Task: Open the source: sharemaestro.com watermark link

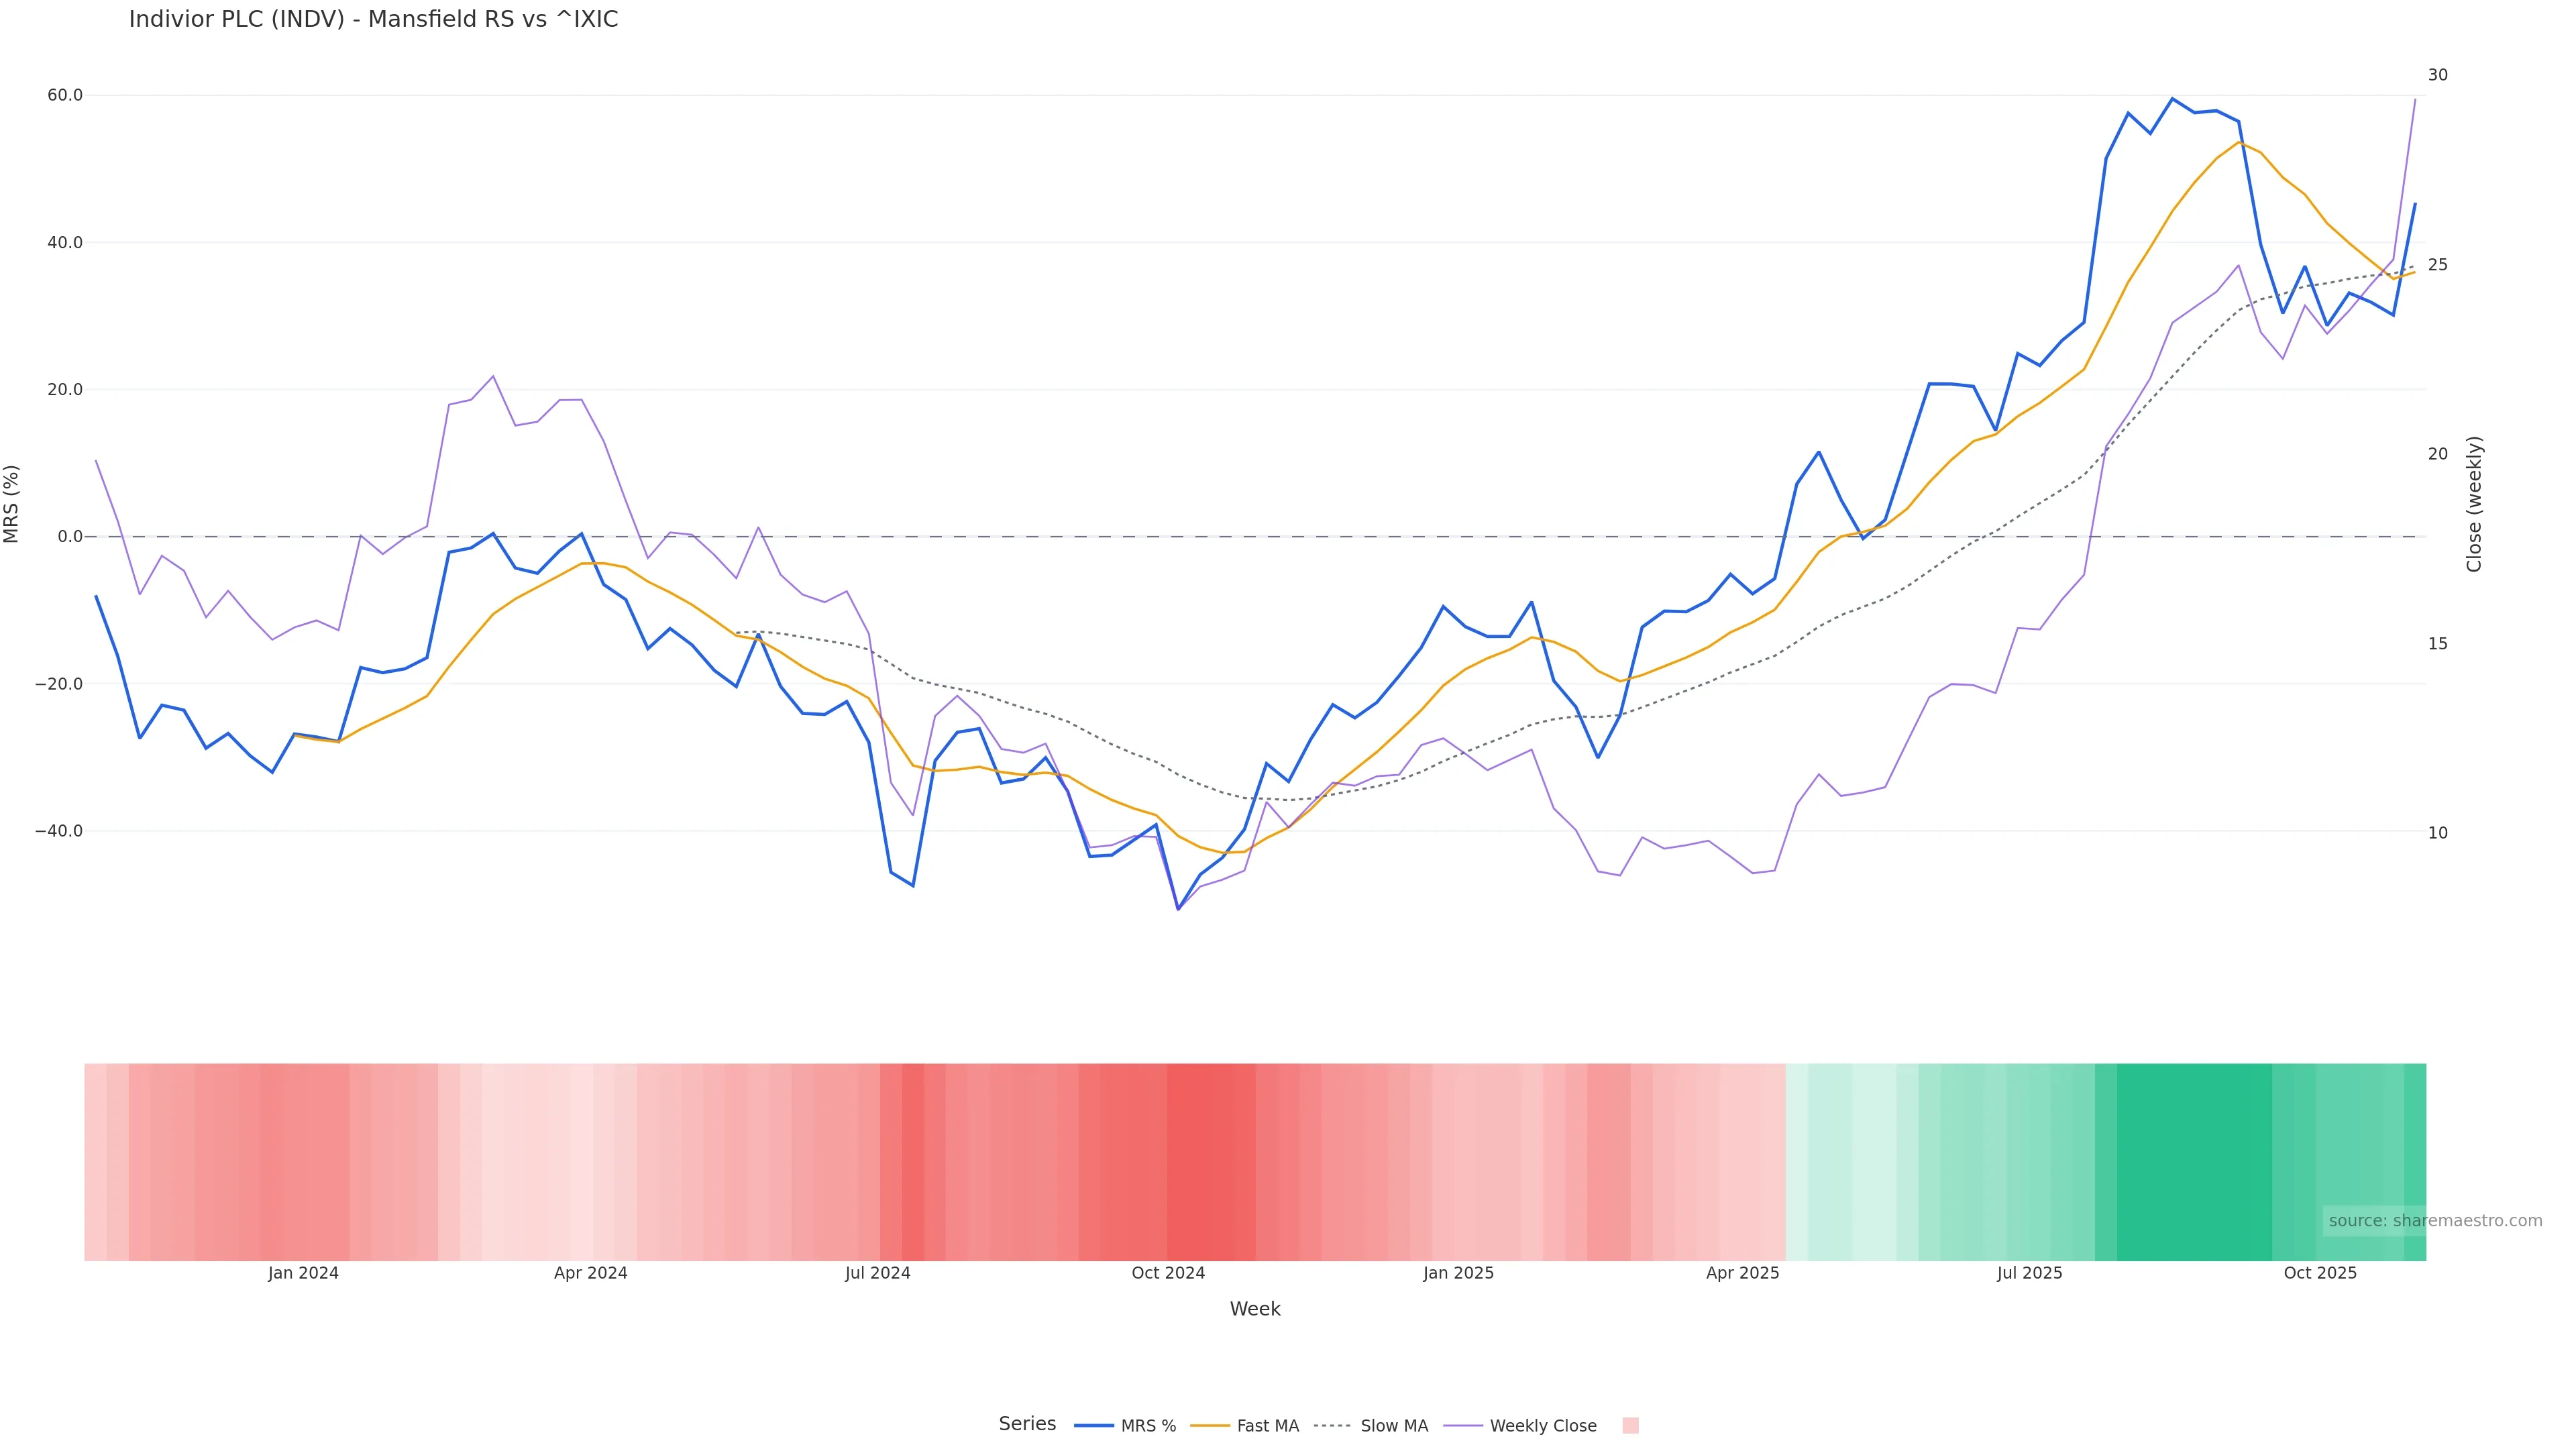Action: coord(2435,1221)
